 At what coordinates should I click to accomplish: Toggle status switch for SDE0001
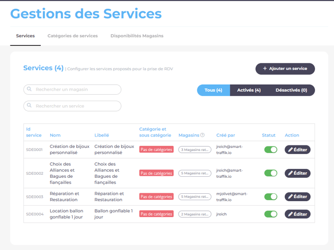pos(271,149)
